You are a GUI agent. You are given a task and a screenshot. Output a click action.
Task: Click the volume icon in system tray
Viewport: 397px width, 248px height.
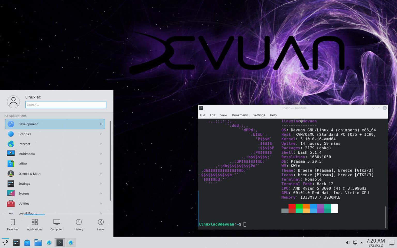coord(348,243)
